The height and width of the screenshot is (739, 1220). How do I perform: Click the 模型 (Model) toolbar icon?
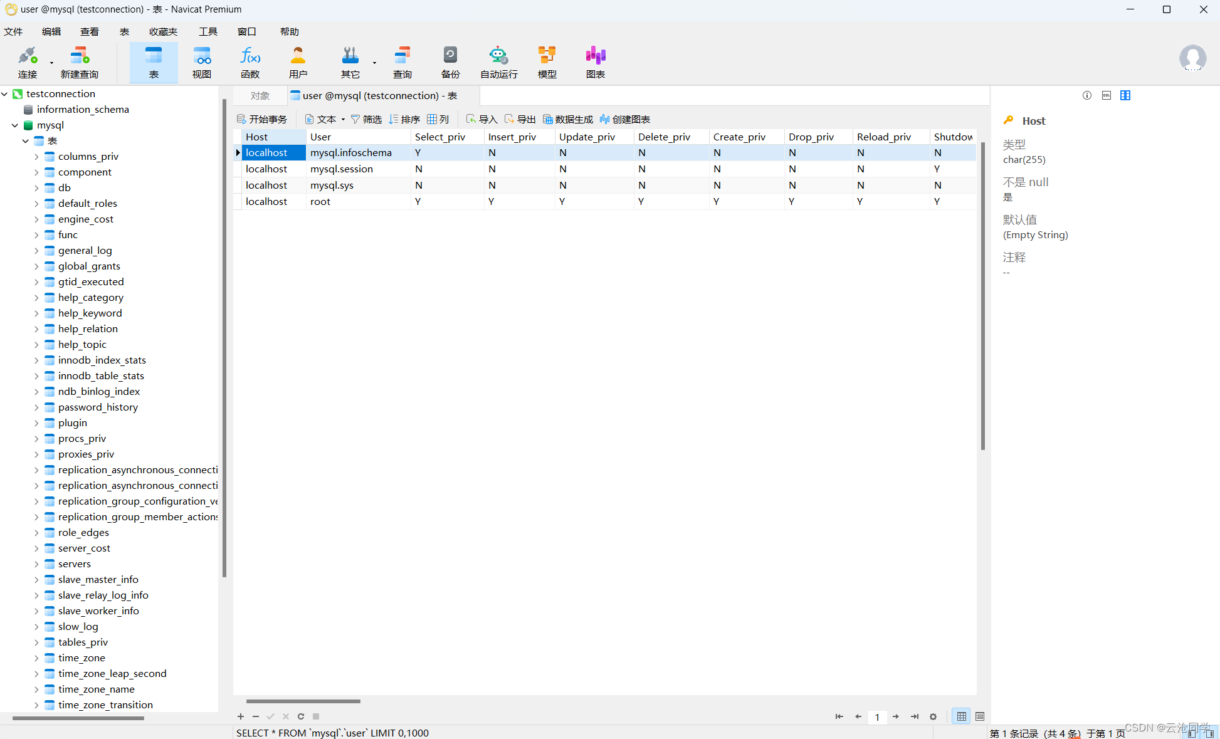point(547,62)
